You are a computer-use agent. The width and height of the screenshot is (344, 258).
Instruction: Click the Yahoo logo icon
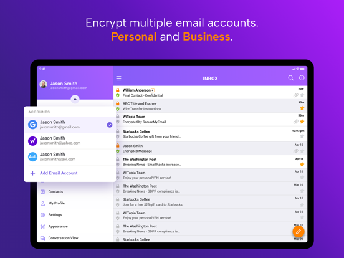click(32, 141)
